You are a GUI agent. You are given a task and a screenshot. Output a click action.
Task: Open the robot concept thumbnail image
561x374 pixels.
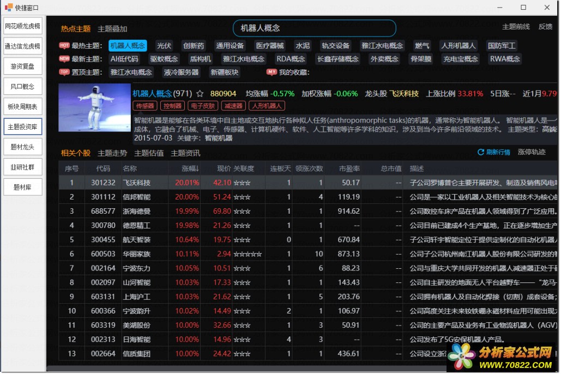pos(95,108)
